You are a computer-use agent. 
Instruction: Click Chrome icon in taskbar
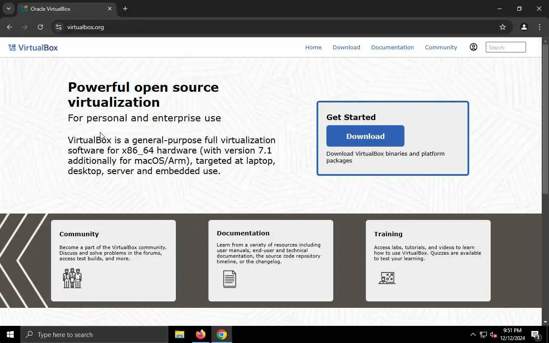[222, 334]
